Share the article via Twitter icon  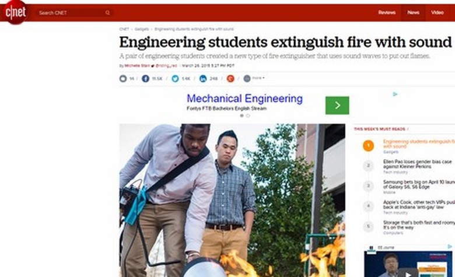click(x=175, y=78)
